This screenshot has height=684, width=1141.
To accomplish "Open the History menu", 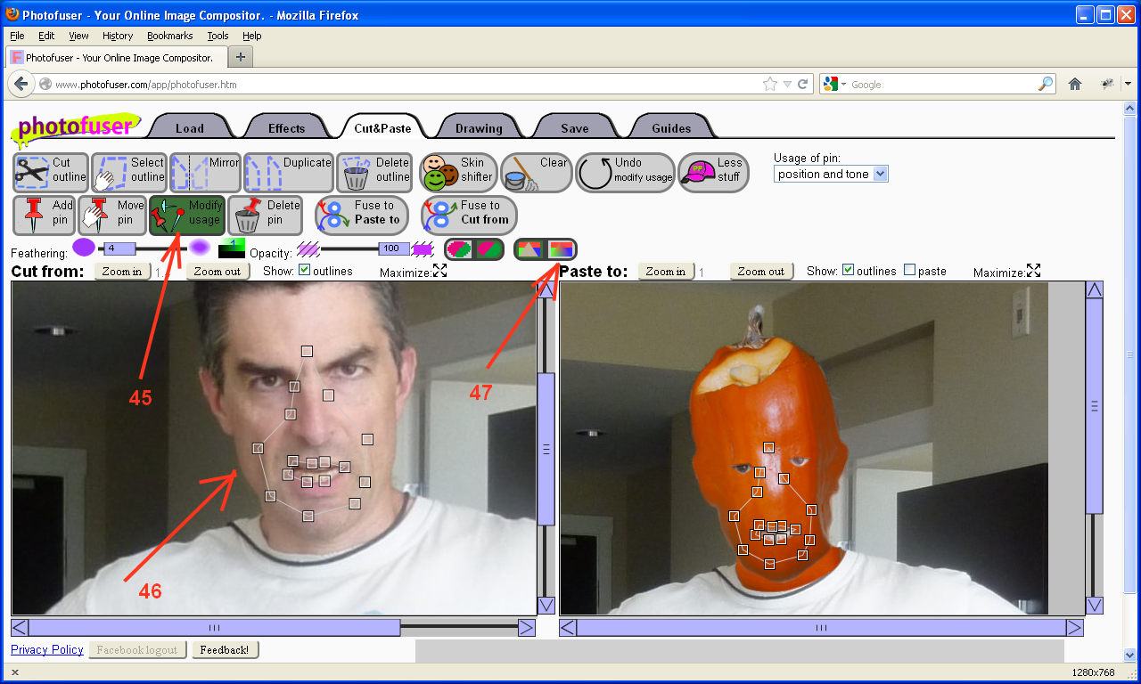I will (118, 36).
